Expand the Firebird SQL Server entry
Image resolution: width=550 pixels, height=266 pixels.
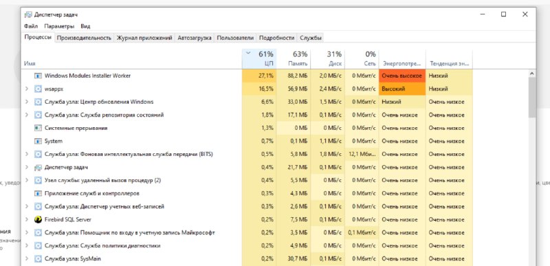coord(27,219)
